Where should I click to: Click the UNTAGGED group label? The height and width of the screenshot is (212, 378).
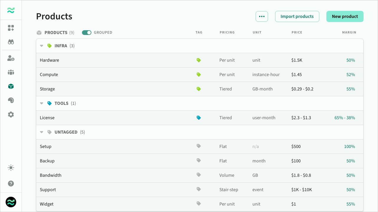(x=66, y=132)
